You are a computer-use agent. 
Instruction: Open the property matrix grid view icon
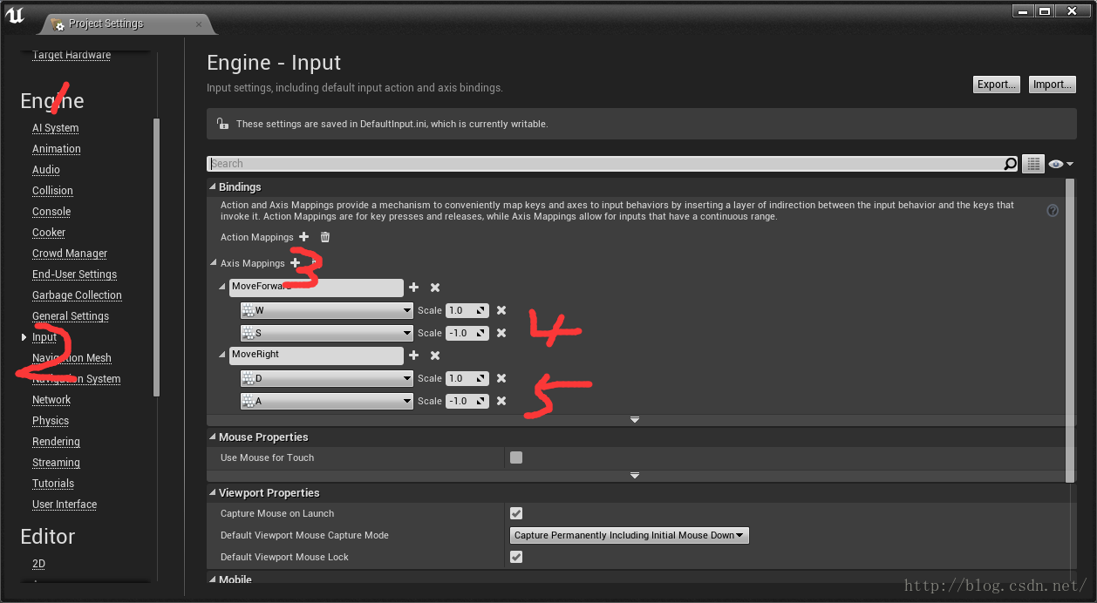(x=1033, y=164)
